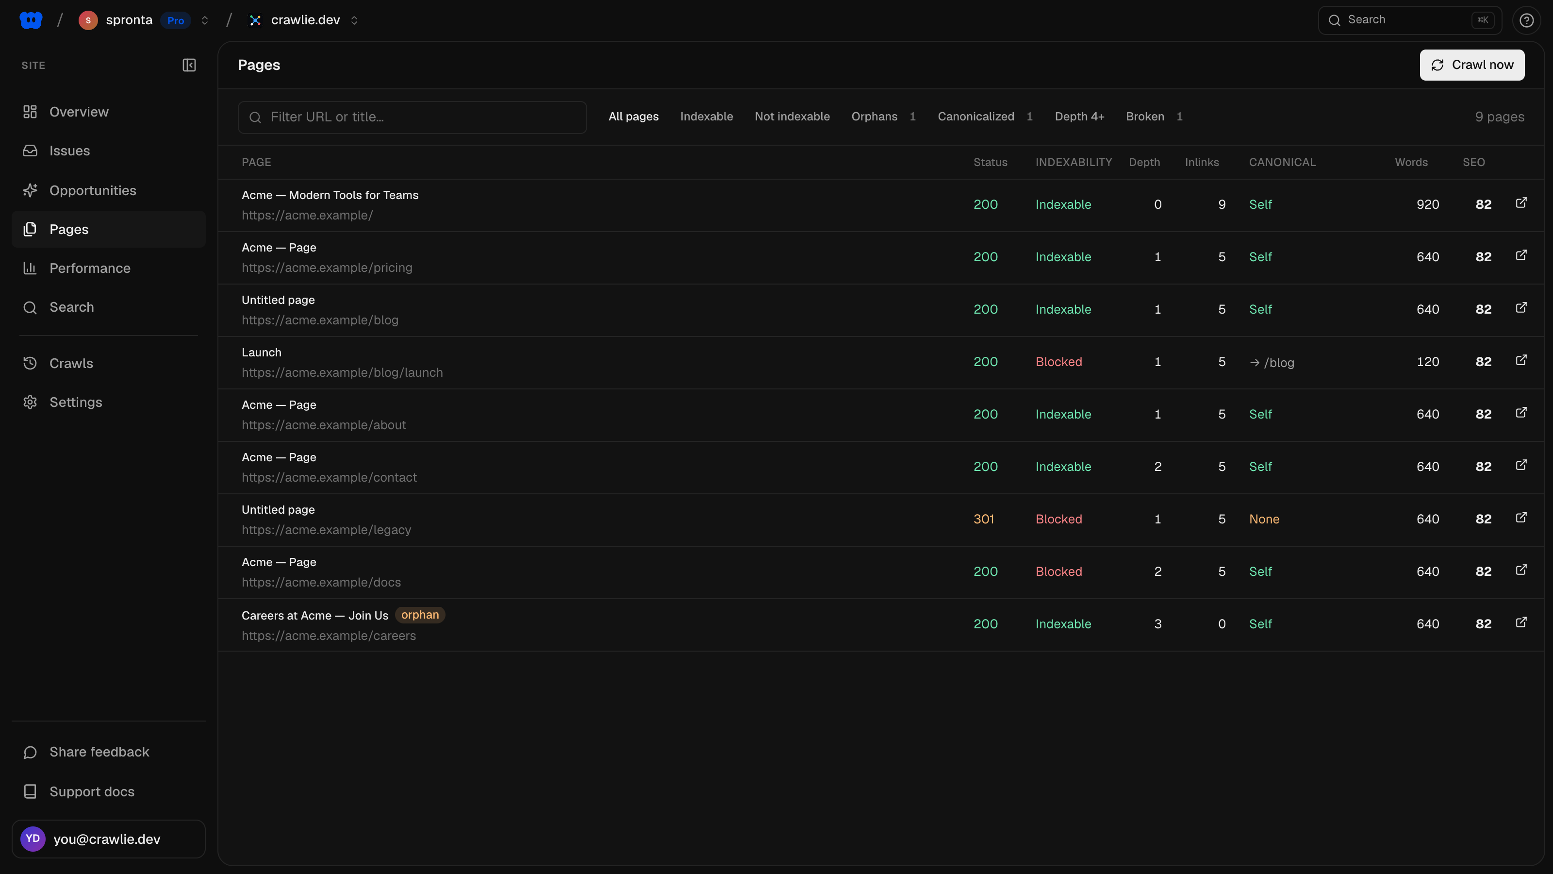Open external link for /blog/launch row
Screen dimensions: 1553x874
point(1521,360)
